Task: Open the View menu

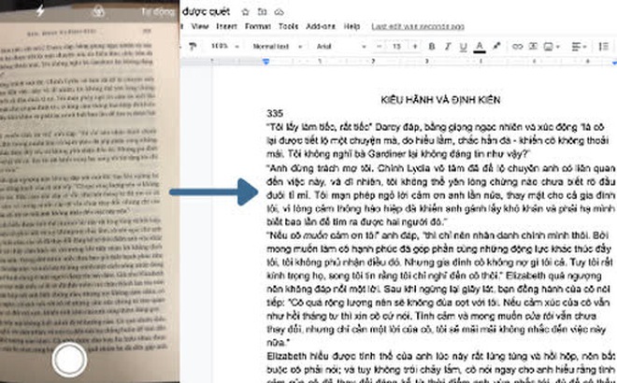Action: point(200,26)
